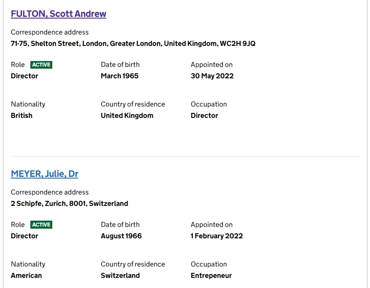Select the 2 Schipfe, Zurich address text
370x288 pixels.
coord(69,204)
